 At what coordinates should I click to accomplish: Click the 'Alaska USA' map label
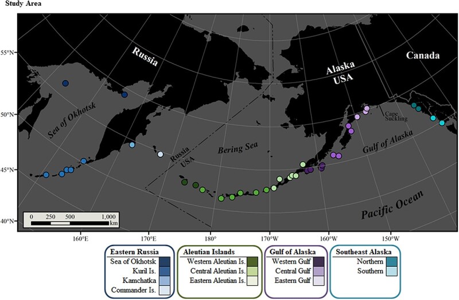(341, 73)
